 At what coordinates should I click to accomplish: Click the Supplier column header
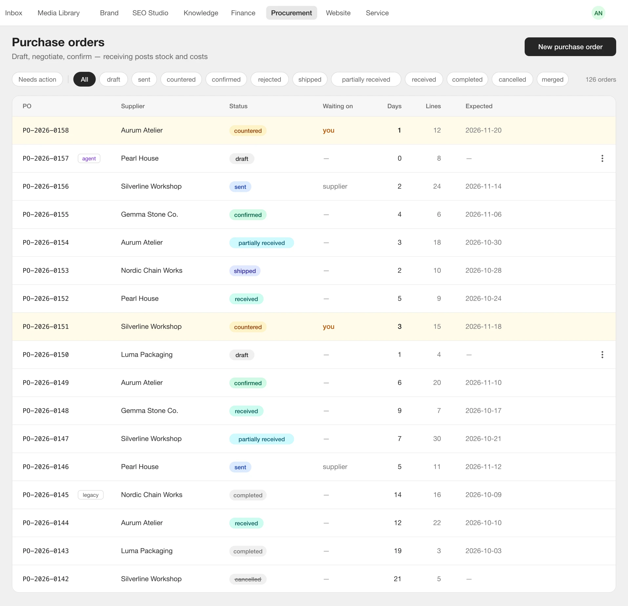[133, 106]
